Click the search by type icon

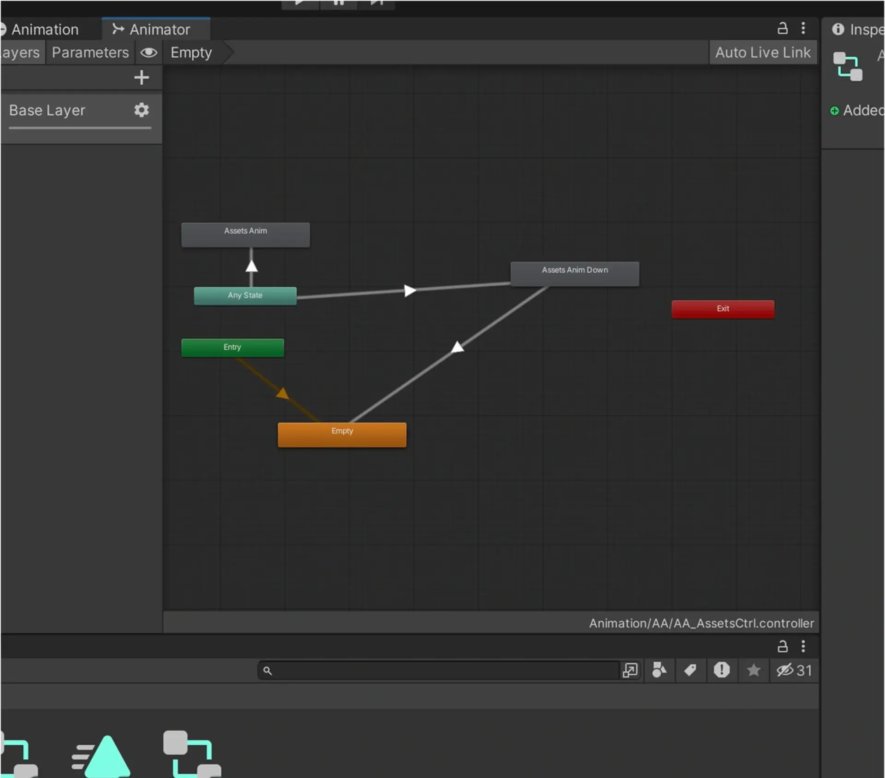(x=659, y=670)
